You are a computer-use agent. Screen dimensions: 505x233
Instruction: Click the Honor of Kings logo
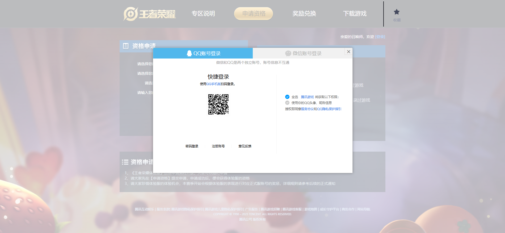[x=150, y=14]
